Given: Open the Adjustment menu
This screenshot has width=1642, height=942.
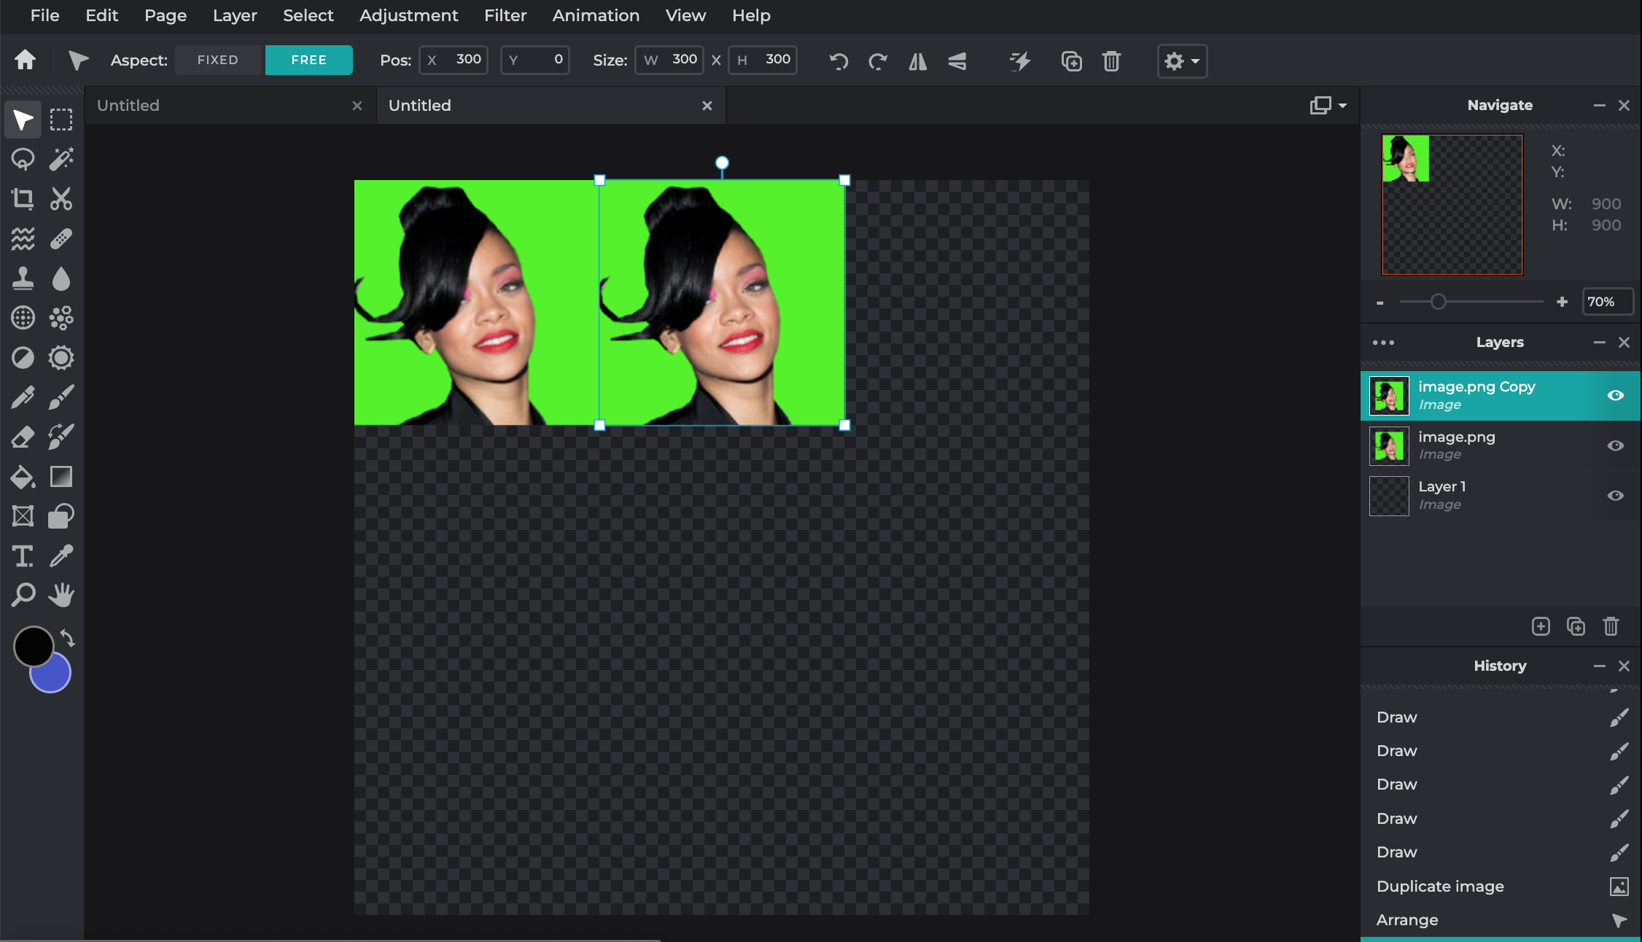Looking at the screenshot, I should pos(409,15).
